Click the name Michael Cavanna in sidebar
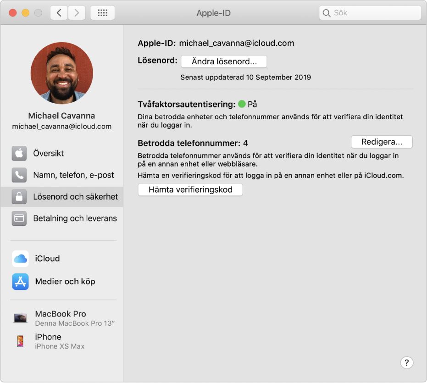Viewport: 427px width, 383px height. 62,116
